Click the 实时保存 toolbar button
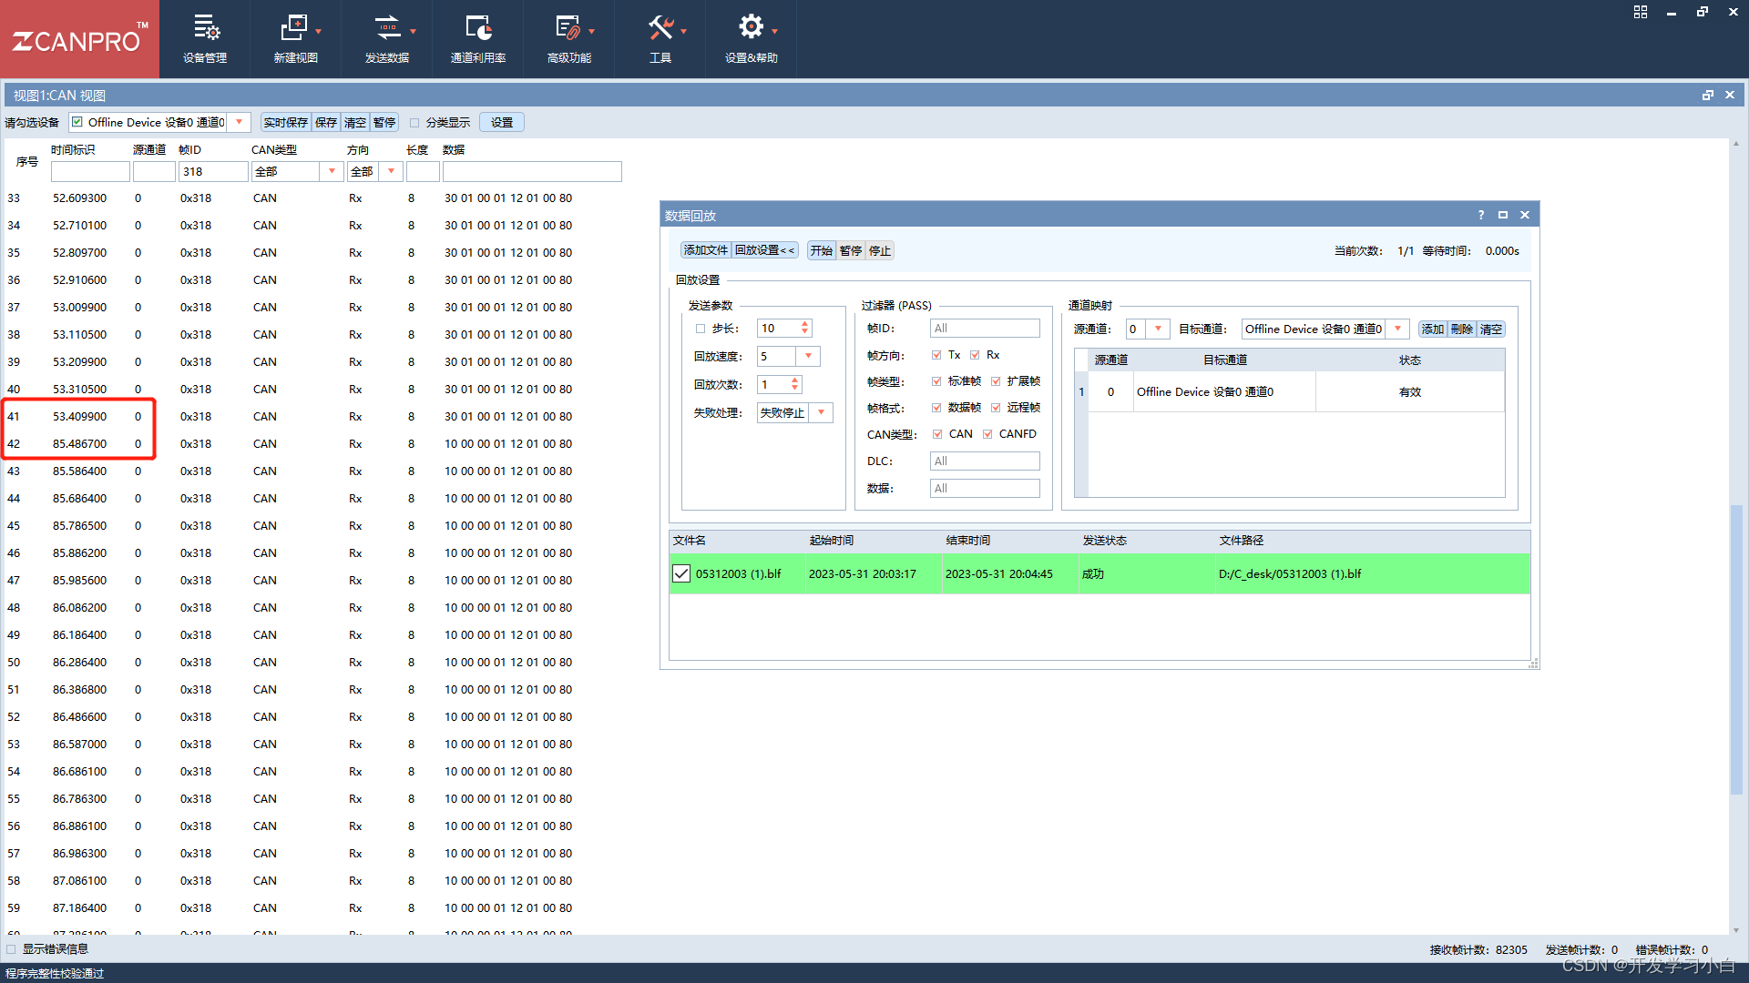Viewport: 1749px width, 983px height. (x=285, y=123)
